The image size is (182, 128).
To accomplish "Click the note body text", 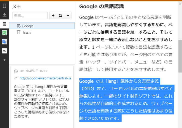I will 41,101.
